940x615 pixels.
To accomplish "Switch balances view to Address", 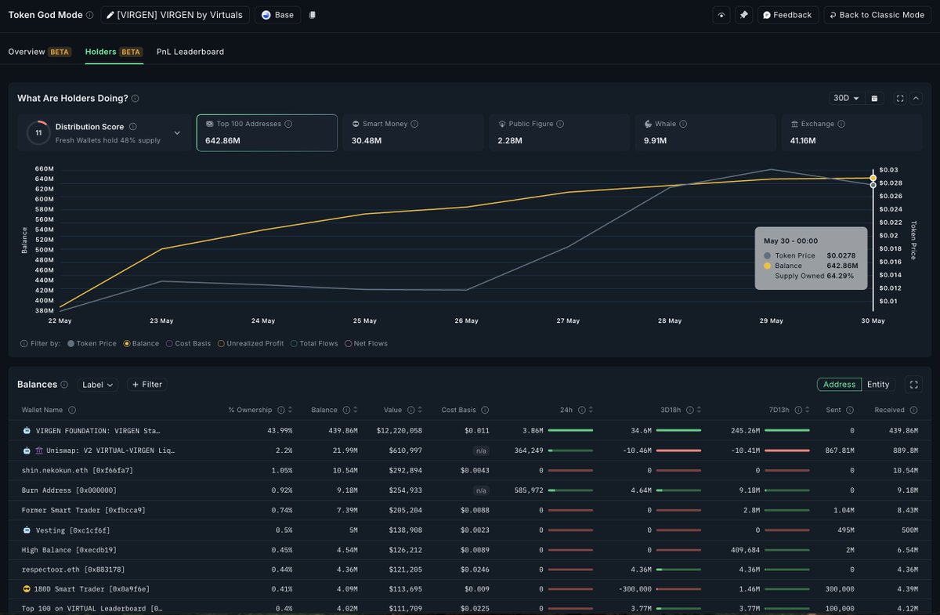I will [839, 385].
